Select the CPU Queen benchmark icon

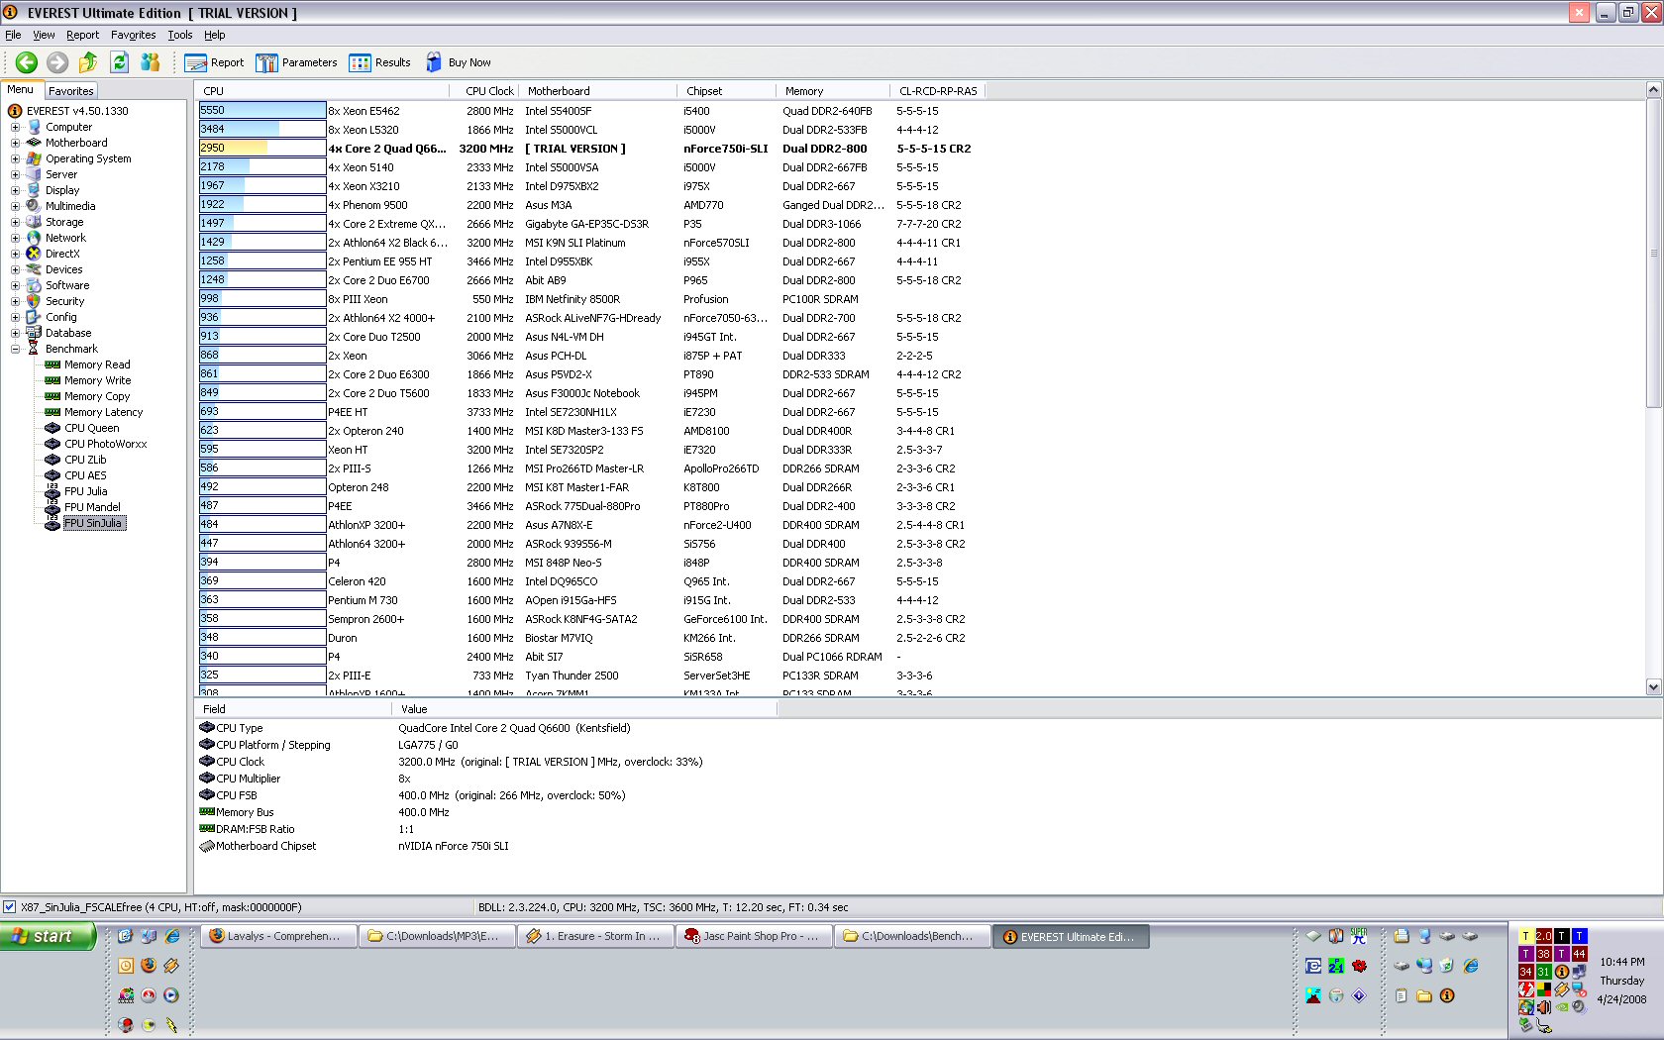[x=52, y=428]
